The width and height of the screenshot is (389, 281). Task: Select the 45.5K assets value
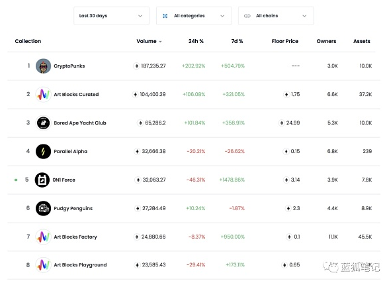[365, 237]
